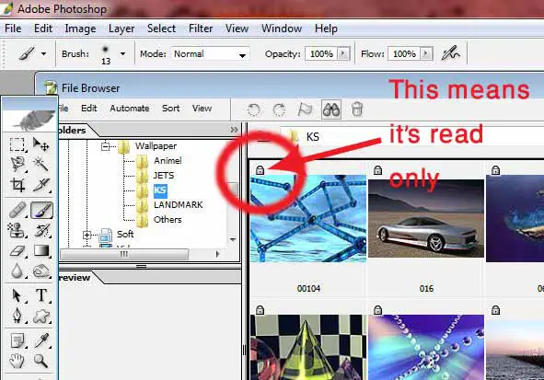
Task: Select the Zoom magnifier tool
Action: coord(41,361)
